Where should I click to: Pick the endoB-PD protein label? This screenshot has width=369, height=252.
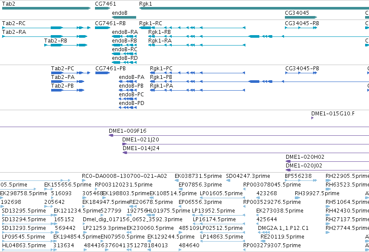coord(131,103)
